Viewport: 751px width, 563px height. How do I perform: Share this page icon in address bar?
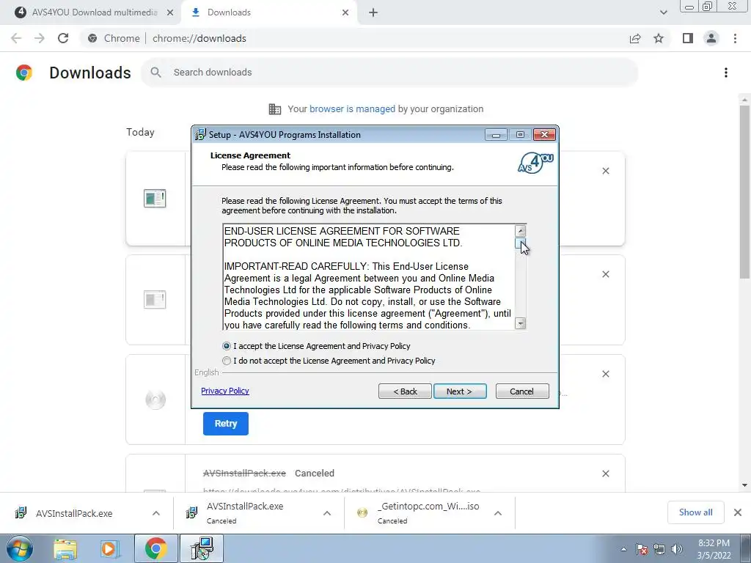point(635,38)
